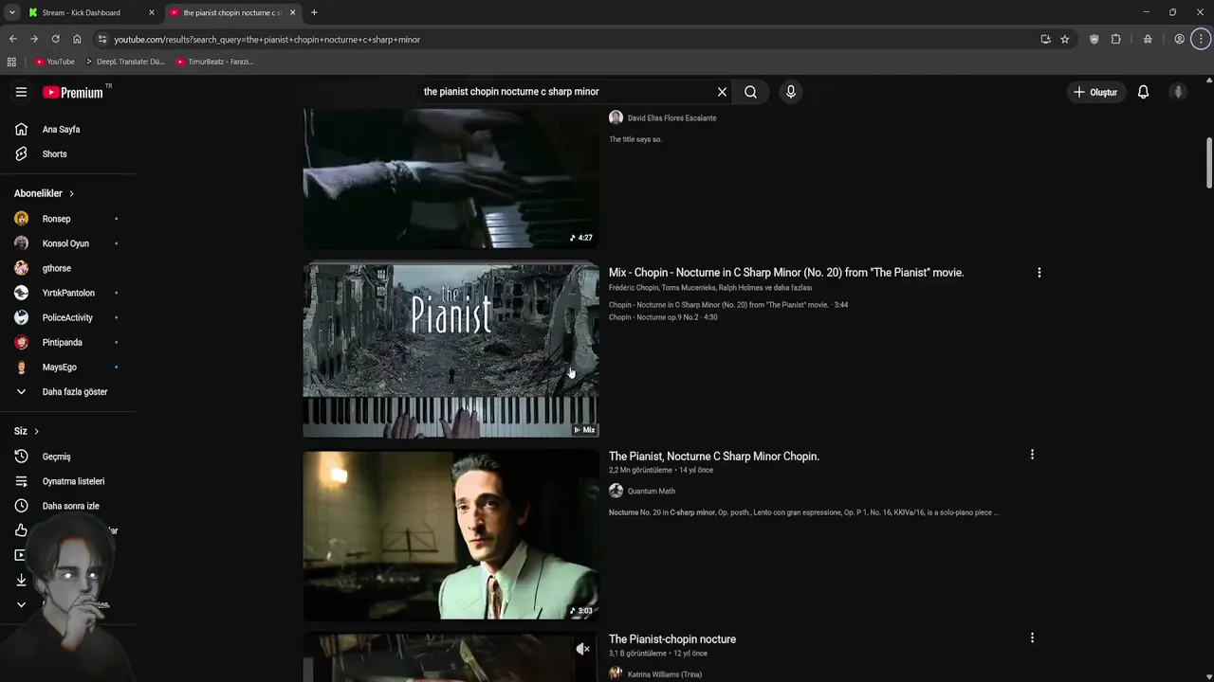Open options menu for Mix result
1214x682 pixels.
[x=1039, y=273]
